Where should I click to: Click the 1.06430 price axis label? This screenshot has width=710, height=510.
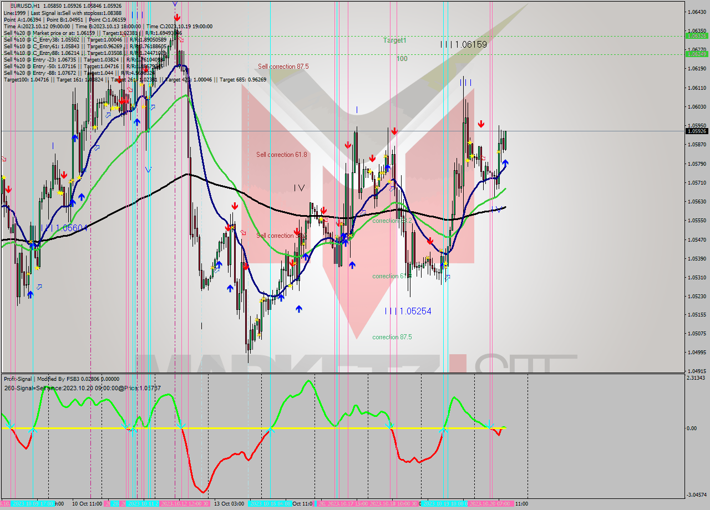697,12
